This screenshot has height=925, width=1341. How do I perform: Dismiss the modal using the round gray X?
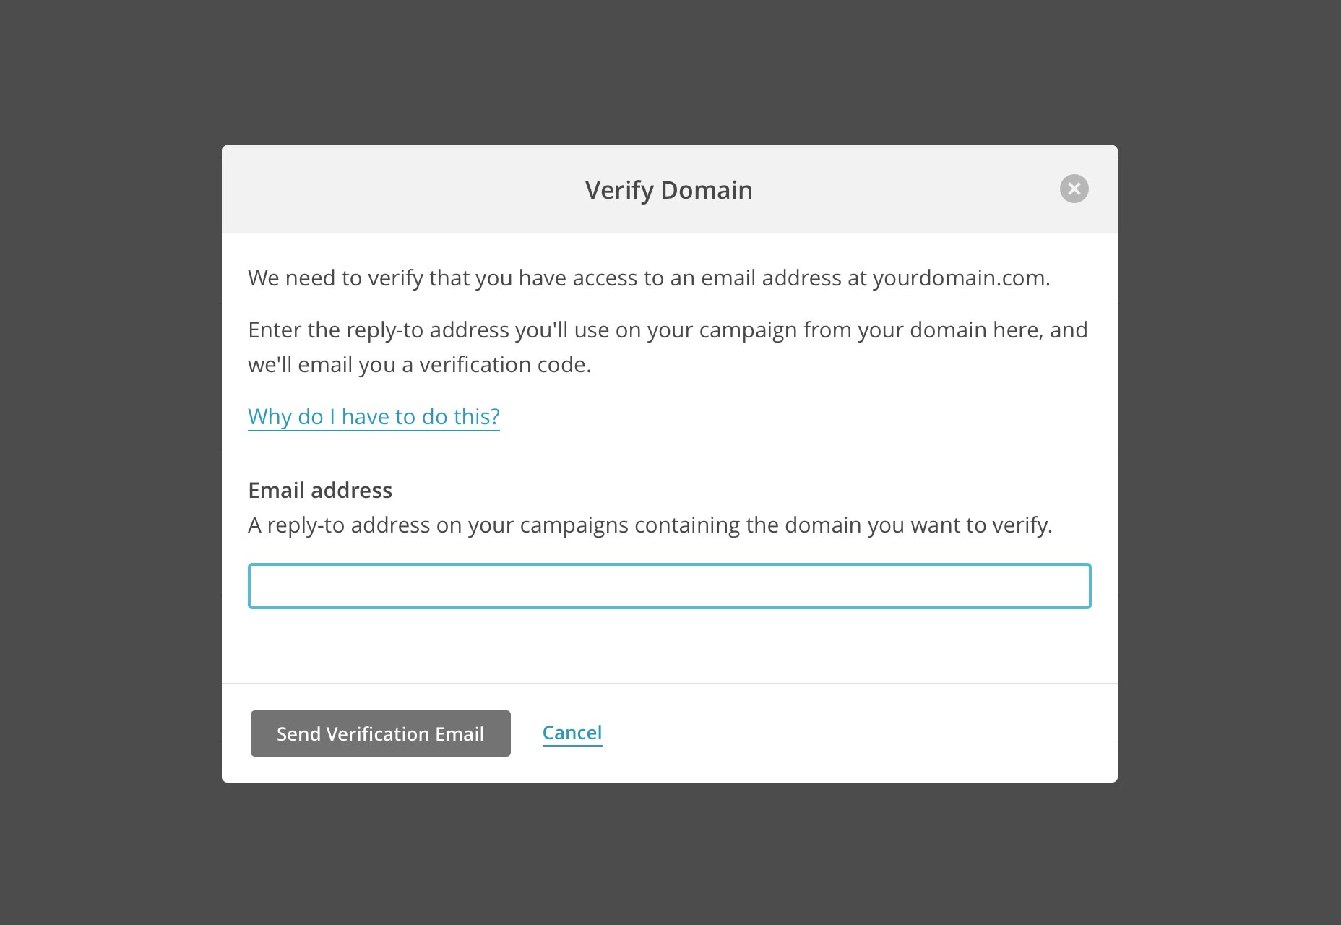1074,189
